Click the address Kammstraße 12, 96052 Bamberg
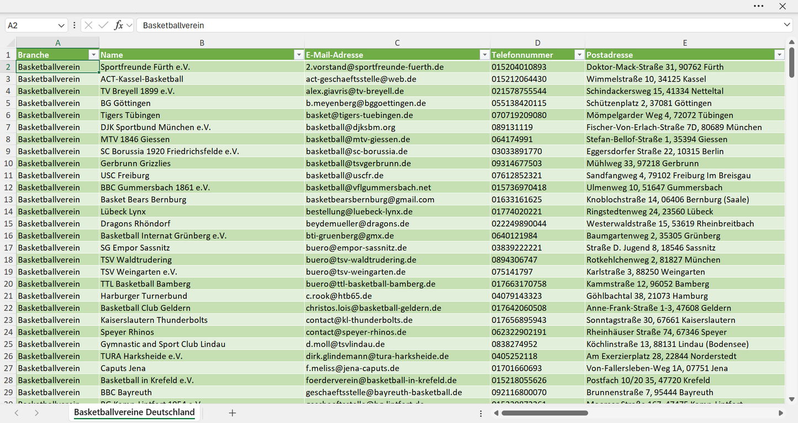798x423 pixels. click(x=685, y=284)
